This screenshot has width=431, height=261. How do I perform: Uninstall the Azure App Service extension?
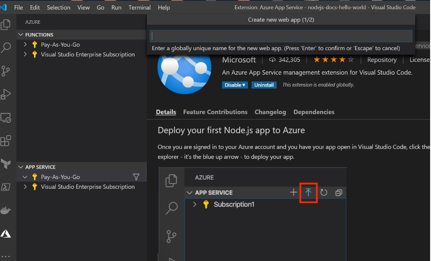tap(264, 85)
